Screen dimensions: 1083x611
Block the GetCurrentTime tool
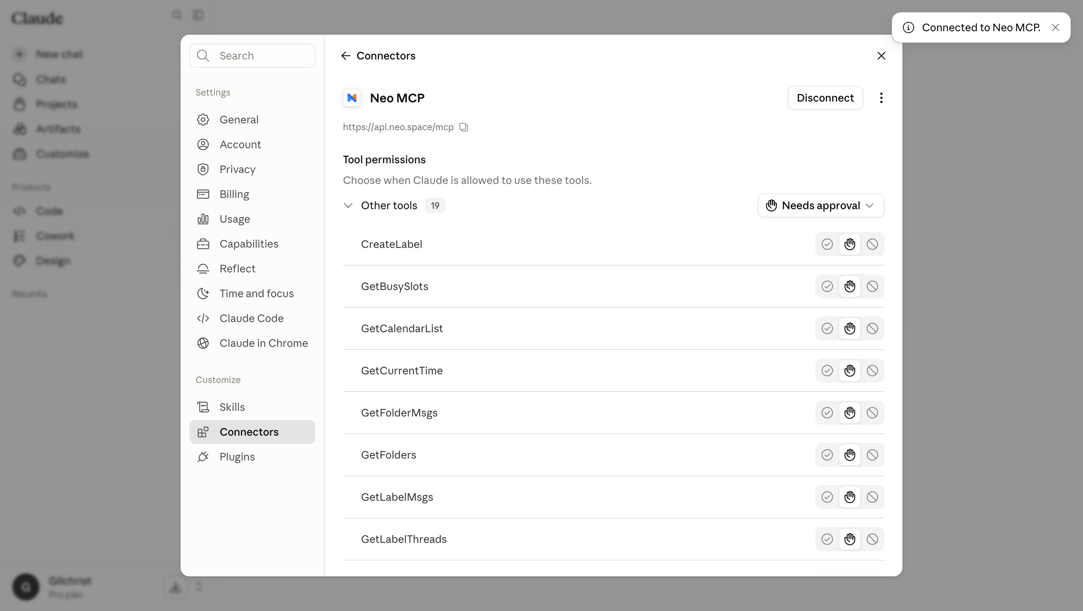872,371
